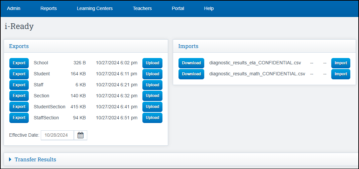Screen dimensions: 359x169
Task: Open the Help menu
Action: tap(209, 8)
